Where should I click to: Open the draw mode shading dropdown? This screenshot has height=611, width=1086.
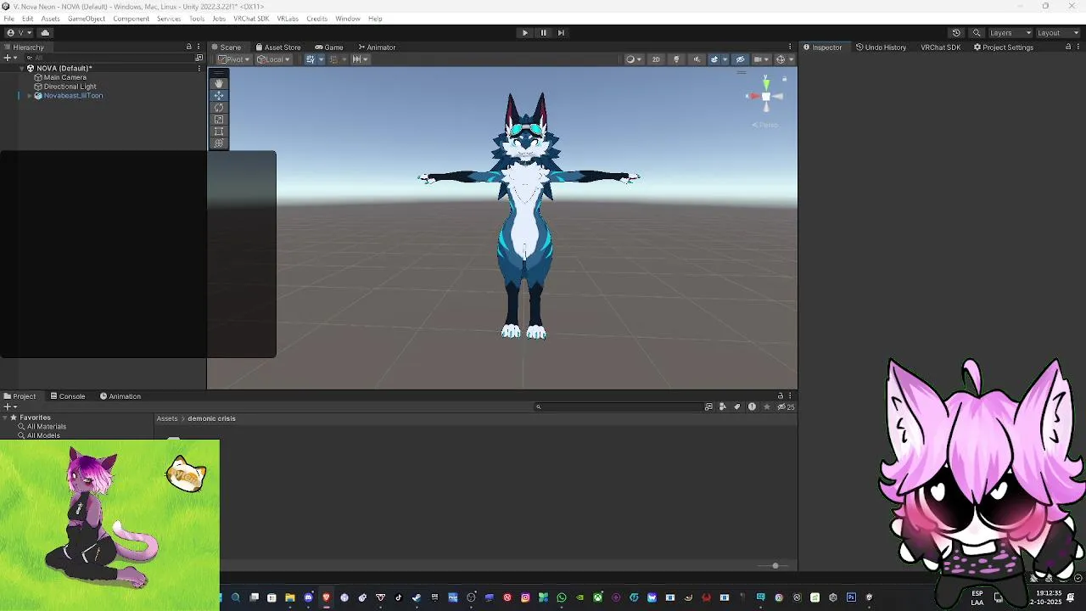click(634, 59)
